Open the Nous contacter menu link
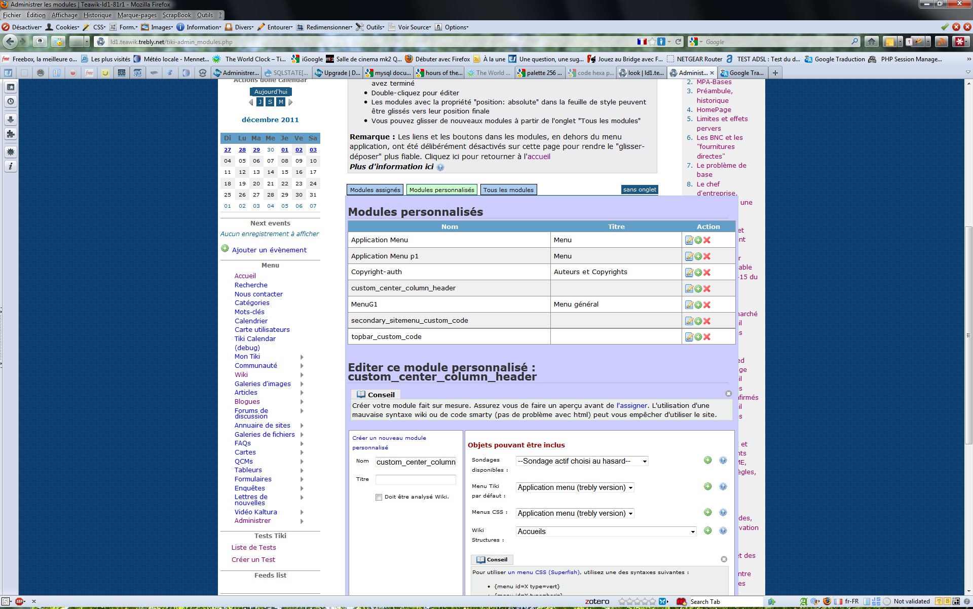The image size is (973, 609). point(258,294)
